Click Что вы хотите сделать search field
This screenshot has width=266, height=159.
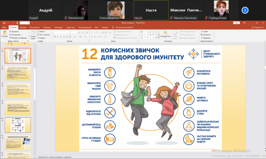pyautogui.click(x=124, y=27)
